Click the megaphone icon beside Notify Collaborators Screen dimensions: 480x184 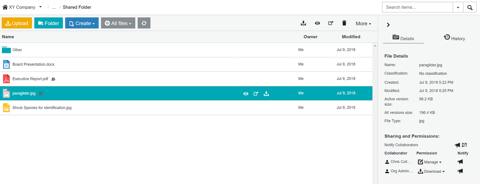[x=457, y=145]
